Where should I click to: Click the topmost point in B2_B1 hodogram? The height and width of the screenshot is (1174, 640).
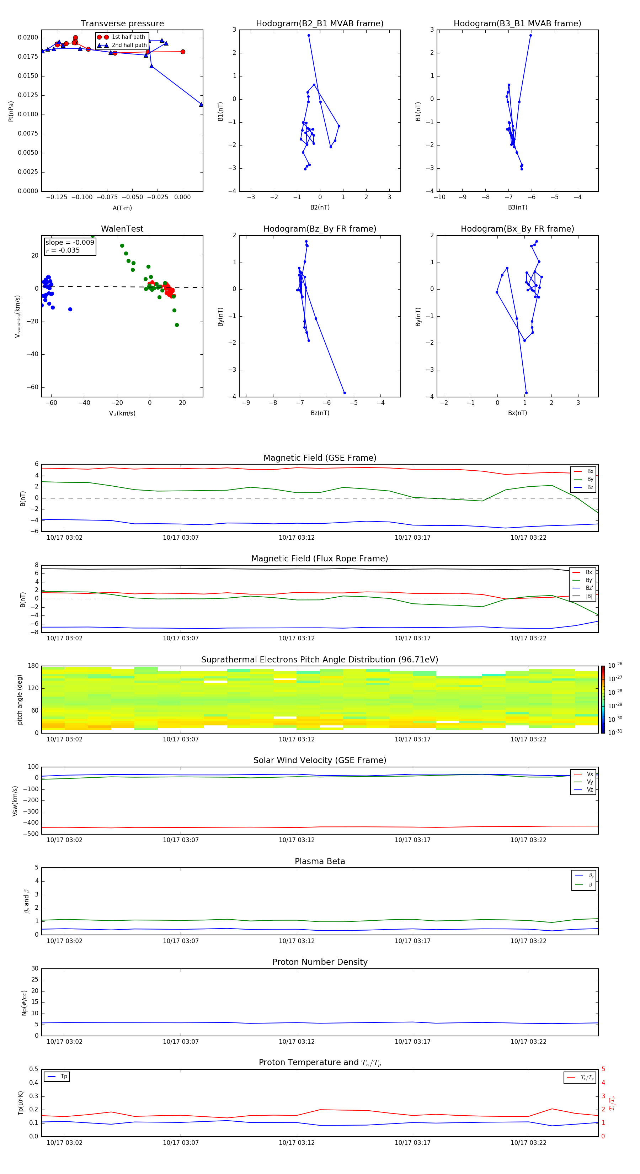click(308, 36)
